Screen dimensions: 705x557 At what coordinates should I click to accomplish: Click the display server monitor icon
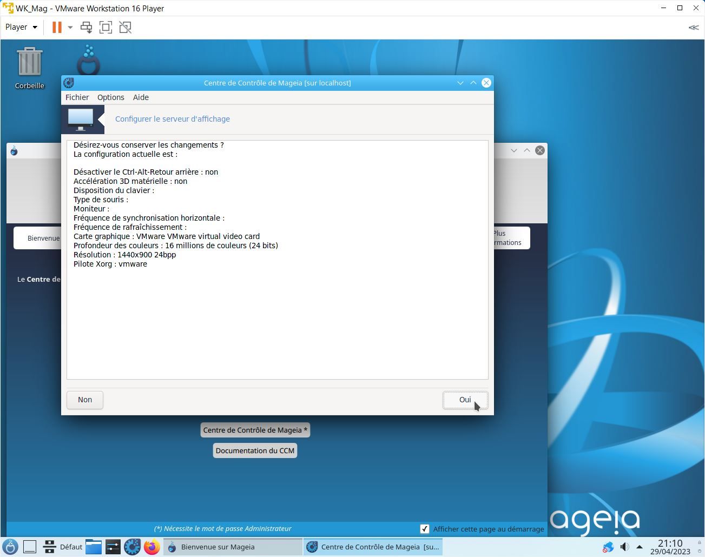81,119
